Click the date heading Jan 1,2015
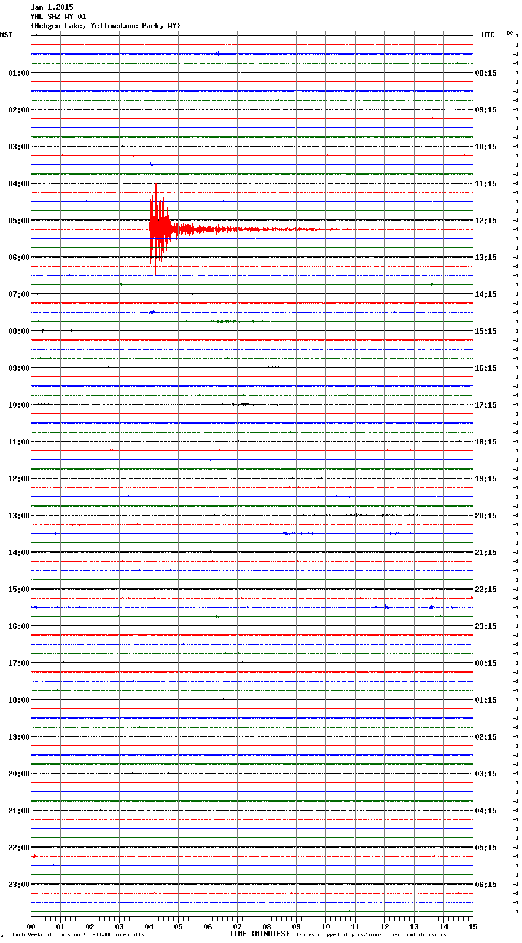522x943 pixels. point(52,7)
